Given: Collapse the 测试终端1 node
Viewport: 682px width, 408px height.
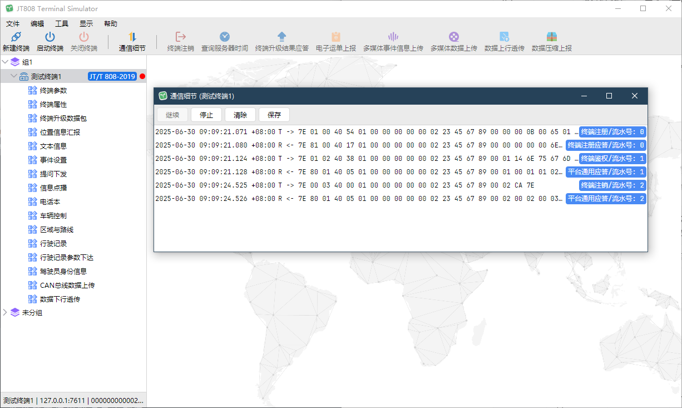Looking at the screenshot, I should pos(14,76).
